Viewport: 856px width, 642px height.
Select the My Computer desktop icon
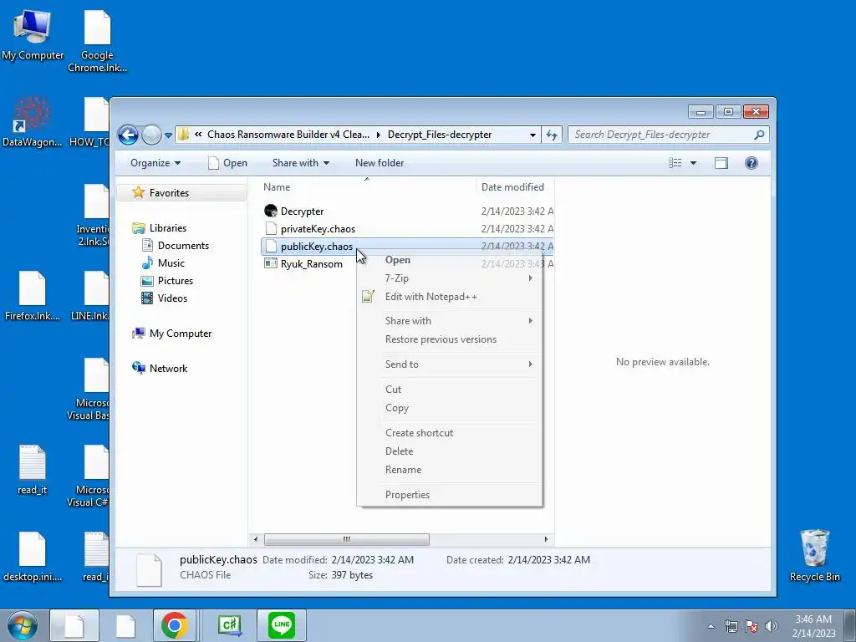[33, 34]
